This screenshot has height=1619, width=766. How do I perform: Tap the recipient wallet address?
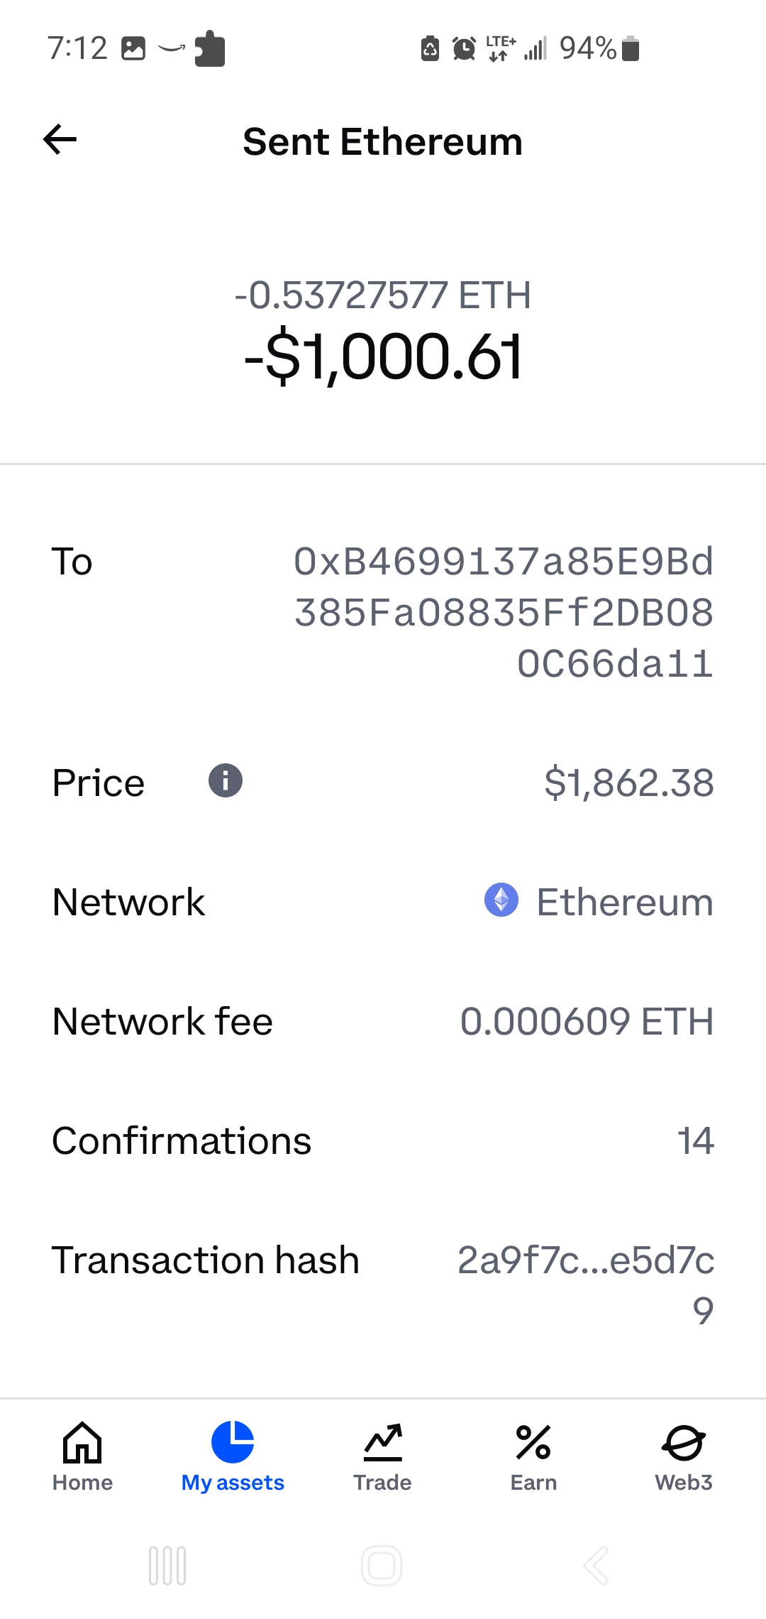504,612
